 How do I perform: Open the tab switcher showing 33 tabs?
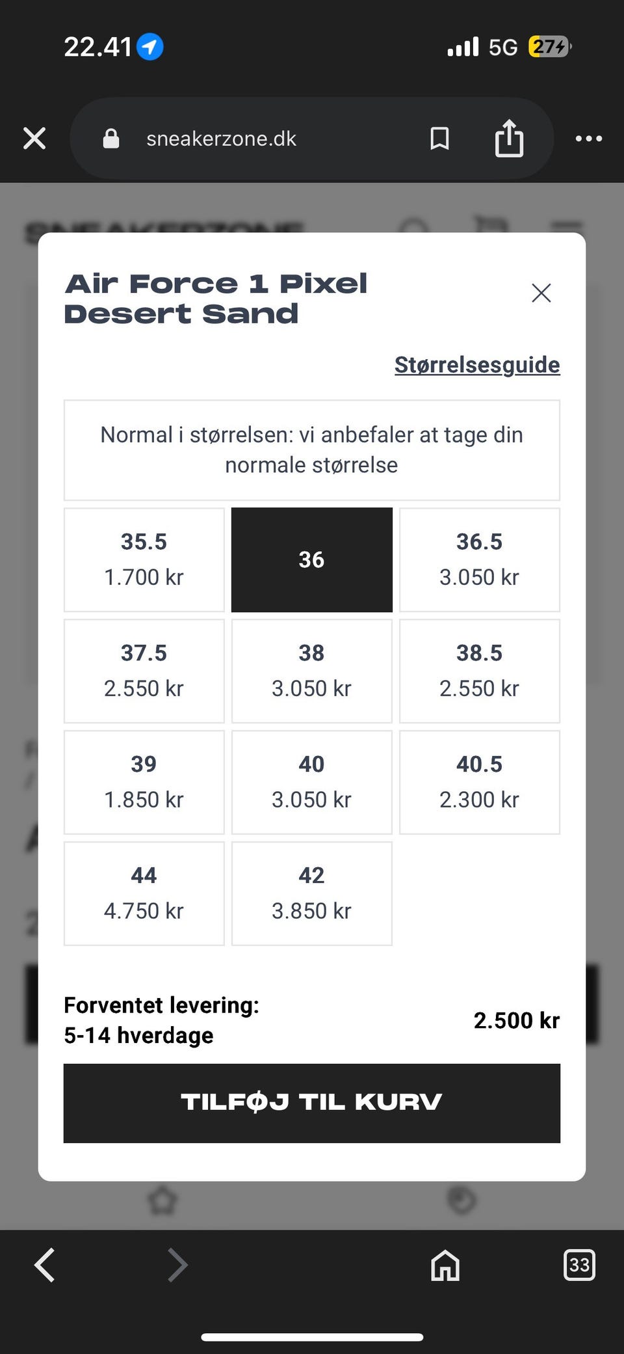(578, 1265)
